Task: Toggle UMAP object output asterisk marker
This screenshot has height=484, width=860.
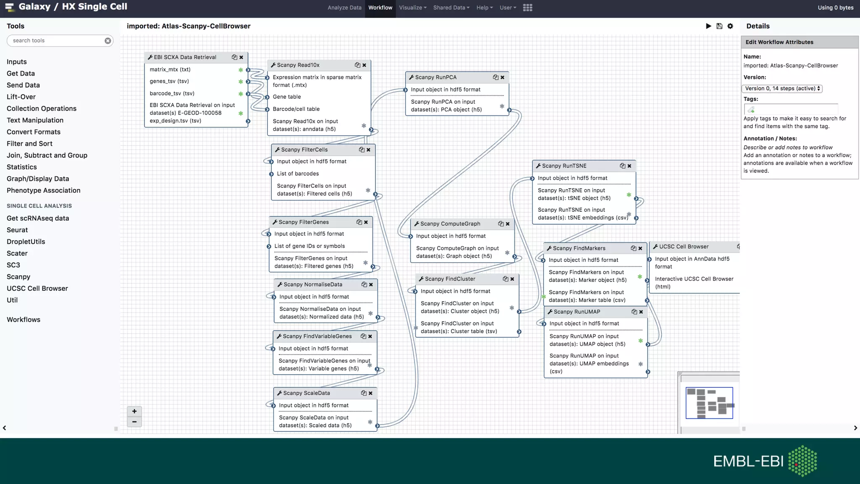Action: (640, 340)
